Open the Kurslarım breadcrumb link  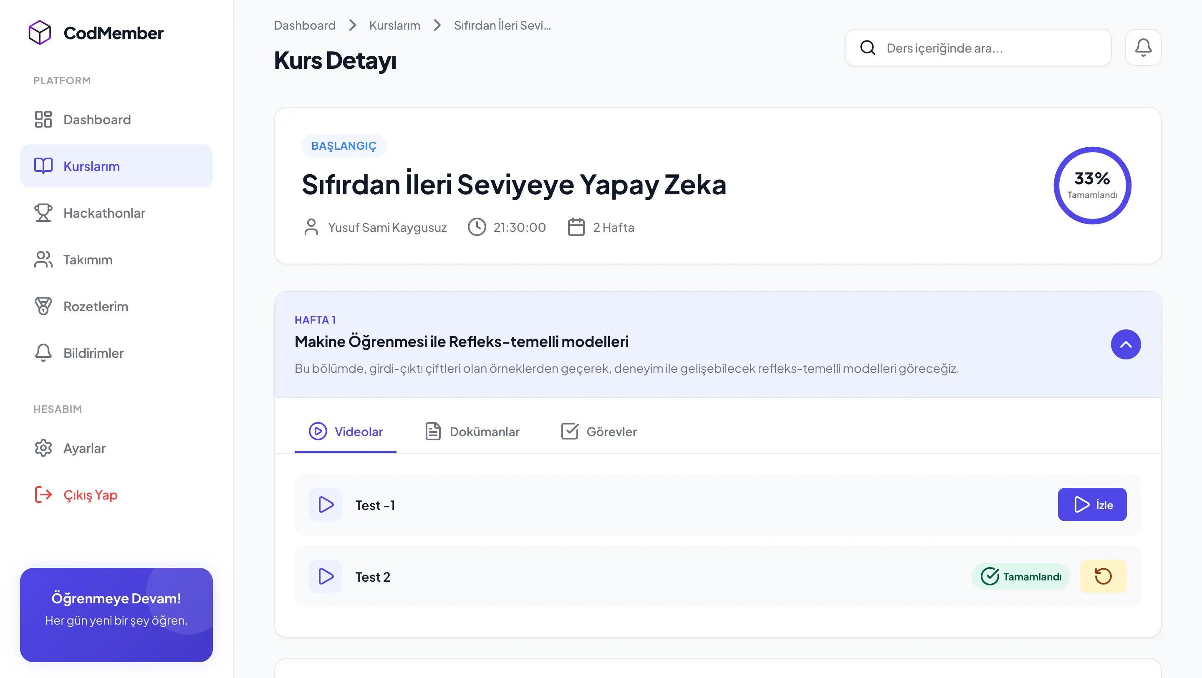click(394, 25)
